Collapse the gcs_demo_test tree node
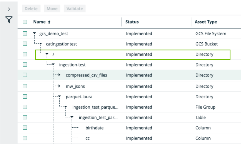The height and width of the screenshot is (144, 241). coord(34,34)
